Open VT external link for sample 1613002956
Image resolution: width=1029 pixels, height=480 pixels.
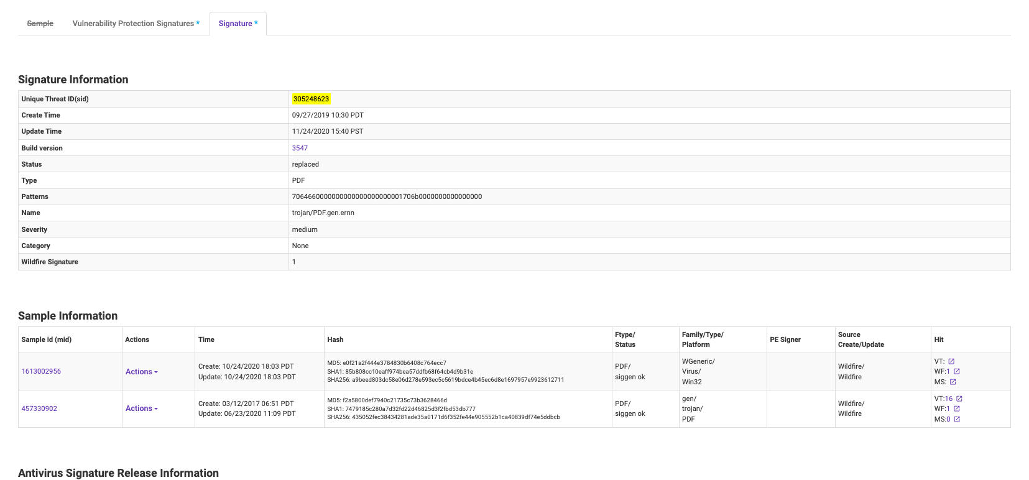point(951,361)
